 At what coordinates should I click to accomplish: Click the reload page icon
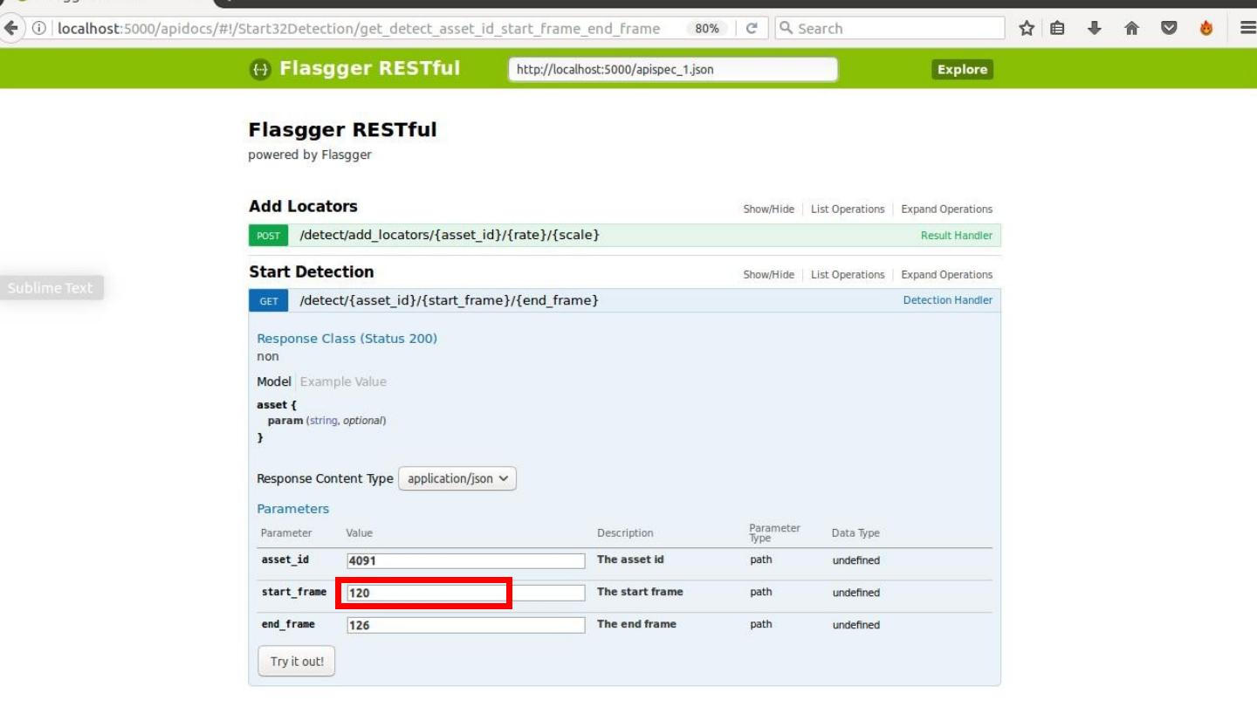coord(751,28)
